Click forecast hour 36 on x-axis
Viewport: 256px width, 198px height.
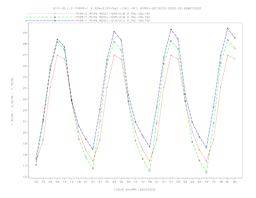tap(121, 182)
